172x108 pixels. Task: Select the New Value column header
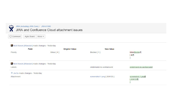109,49
